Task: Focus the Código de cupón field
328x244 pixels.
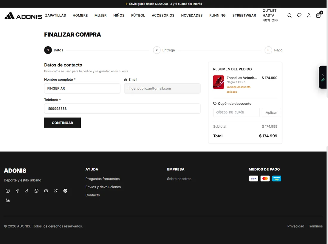Action: pyautogui.click(x=236, y=112)
